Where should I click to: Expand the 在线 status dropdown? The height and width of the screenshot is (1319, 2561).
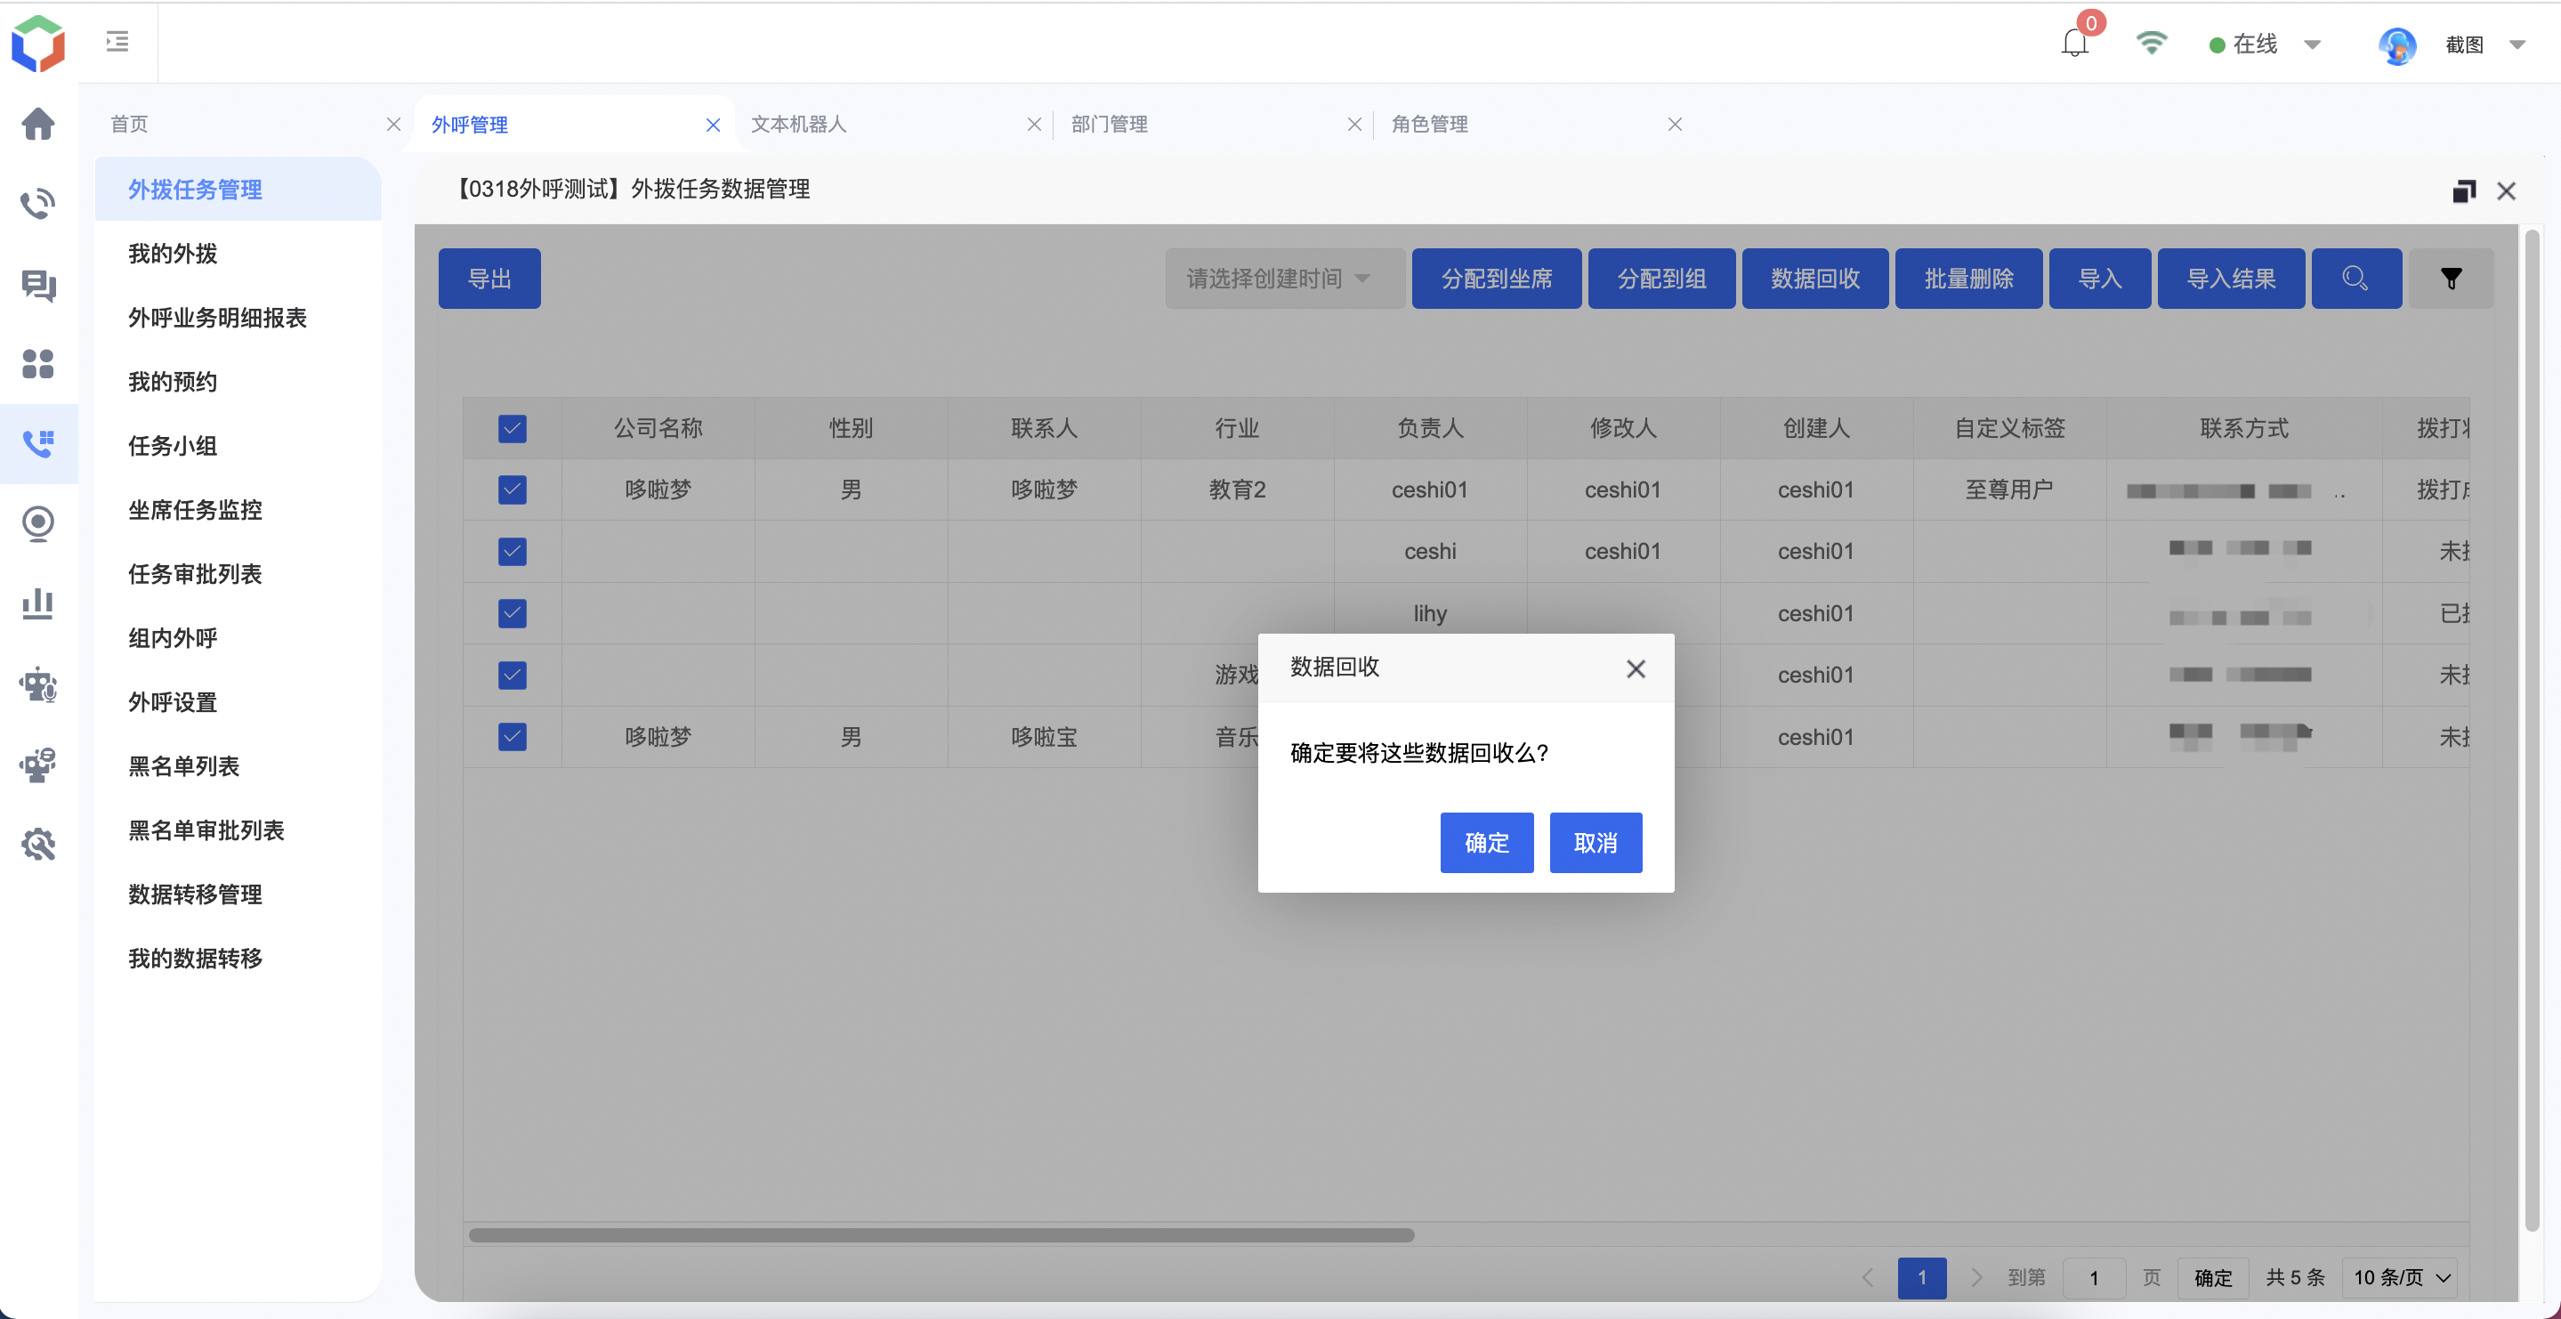click(x=2313, y=45)
